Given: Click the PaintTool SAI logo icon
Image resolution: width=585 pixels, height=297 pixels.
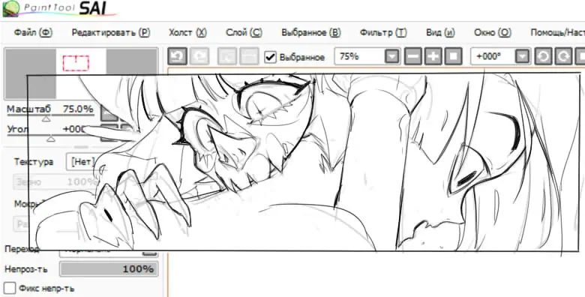Looking at the screenshot, I should click(x=11, y=8).
